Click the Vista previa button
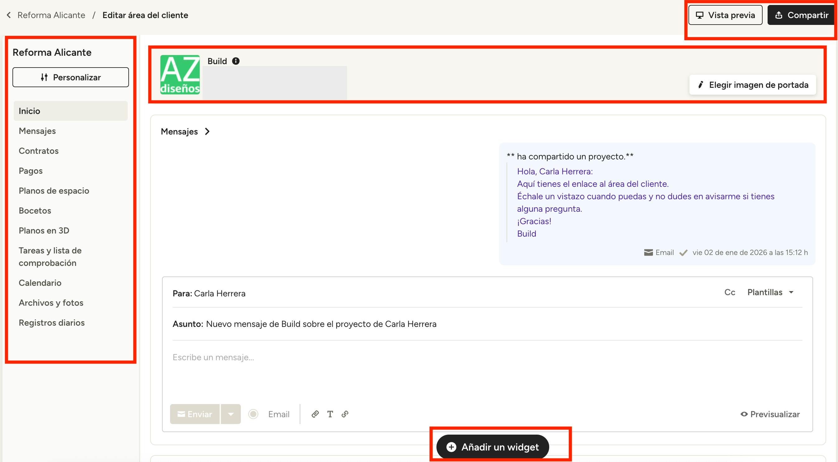The width and height of the screenshot is (838, 462). coord(725,15)
